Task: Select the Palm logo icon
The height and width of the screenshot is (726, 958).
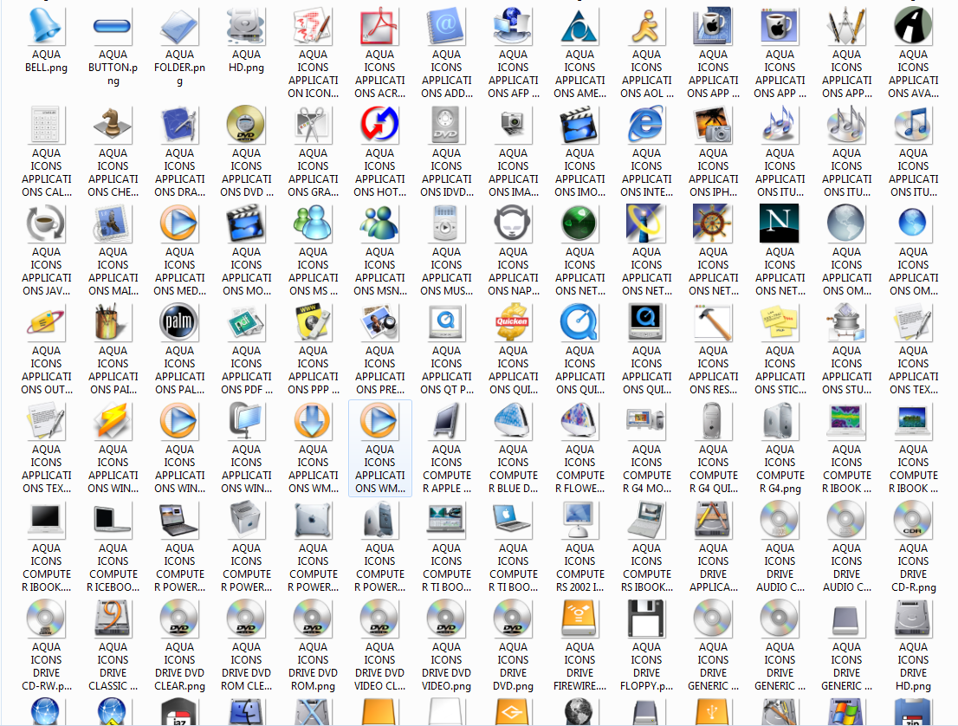Action: tap(179, 322)
